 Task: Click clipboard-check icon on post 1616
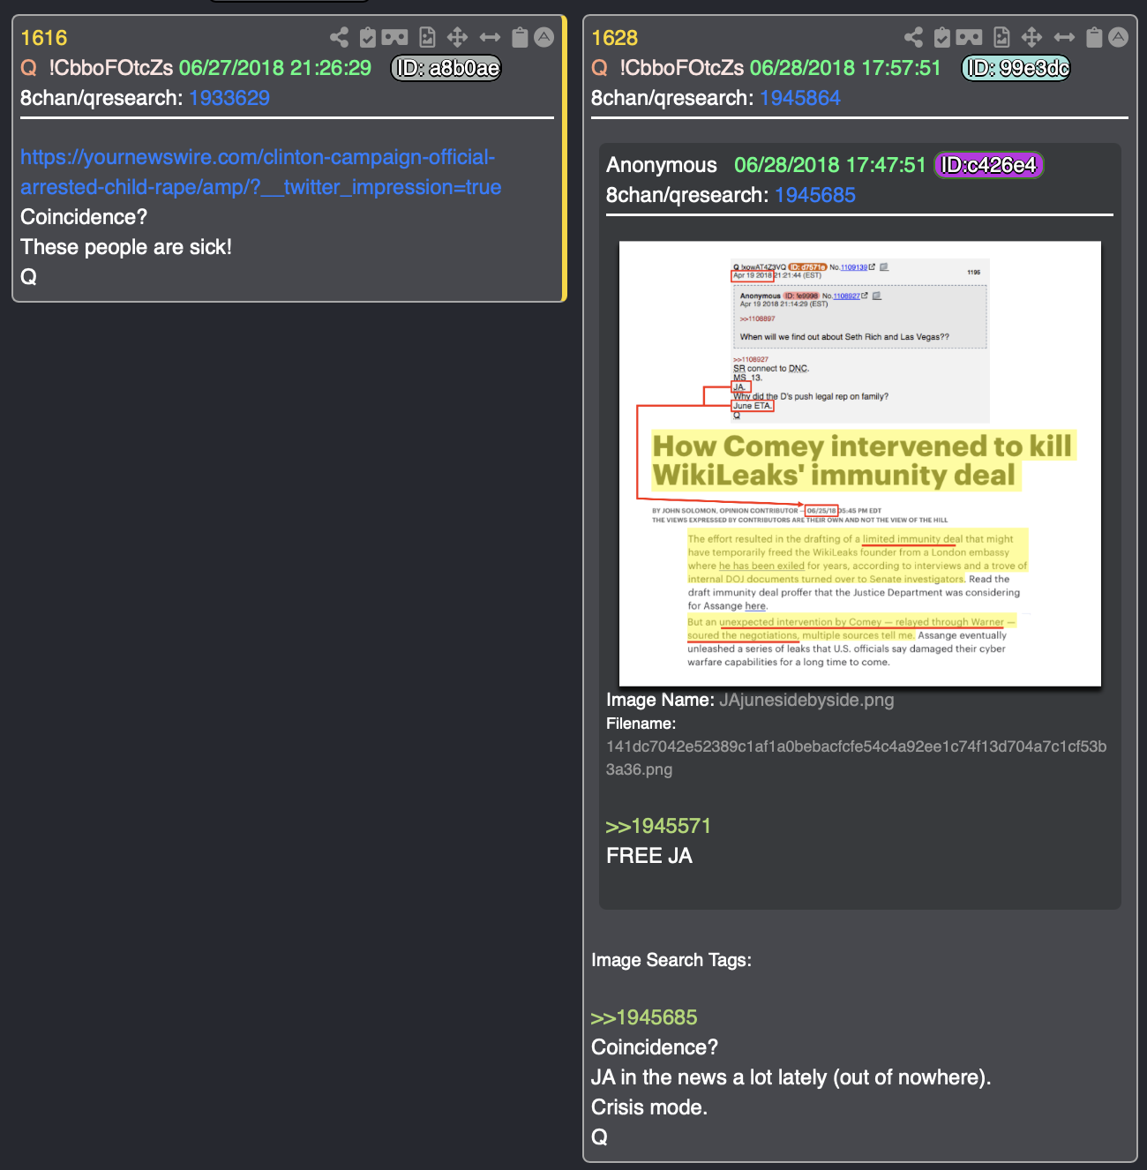tap(368, 37)
